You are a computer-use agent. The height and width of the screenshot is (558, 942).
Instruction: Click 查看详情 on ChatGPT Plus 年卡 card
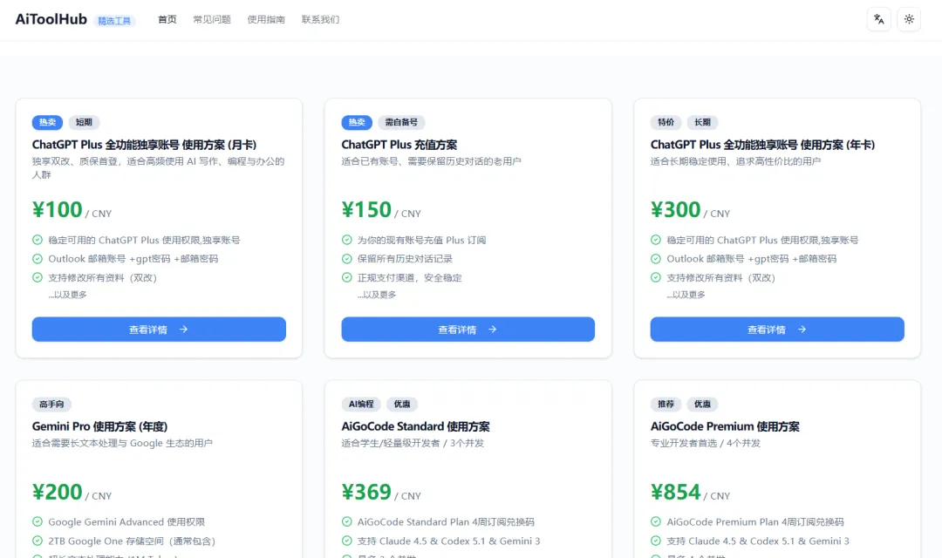(777, 330)
